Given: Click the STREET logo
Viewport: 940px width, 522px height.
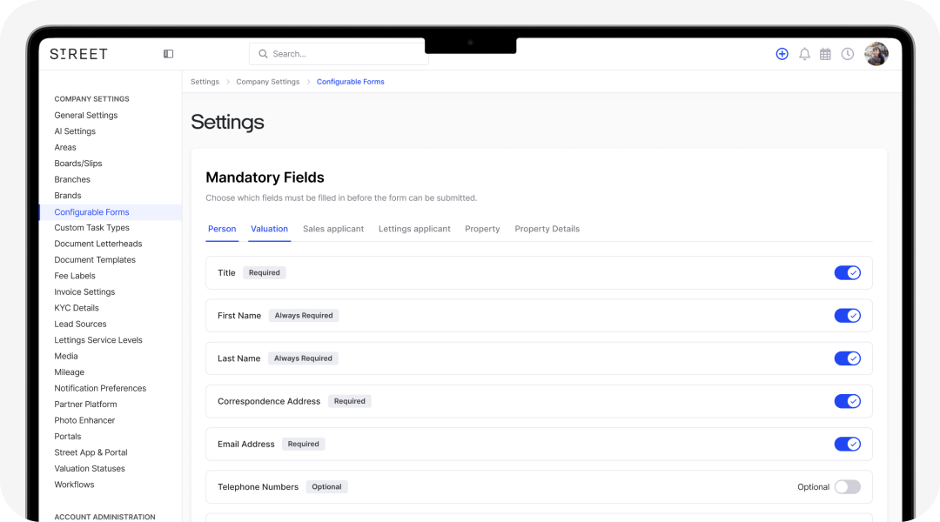Looking at the screenshot, I should click(x=78, y=54).
